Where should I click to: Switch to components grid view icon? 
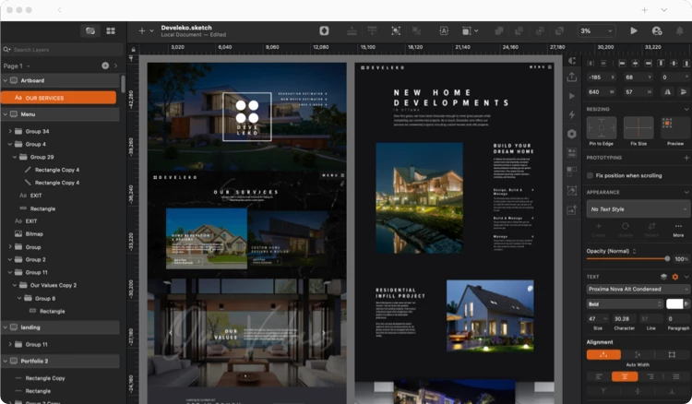click(111, 30)
